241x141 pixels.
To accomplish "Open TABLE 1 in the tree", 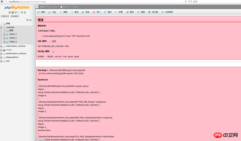I will pos(13,34).
